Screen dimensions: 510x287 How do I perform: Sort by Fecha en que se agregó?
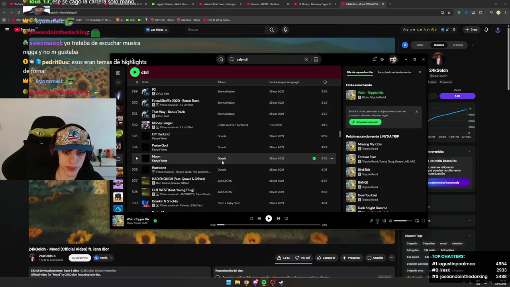pyautogui.click(x=284, y=82)
